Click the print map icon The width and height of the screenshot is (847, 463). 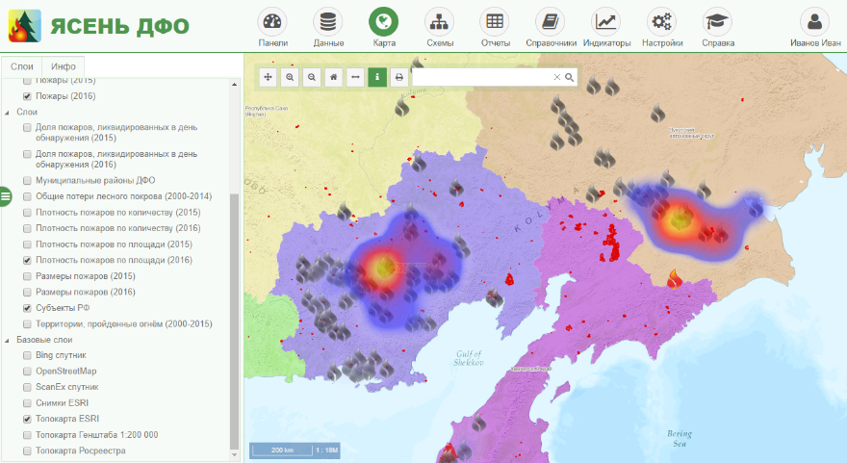pos(399,77)
